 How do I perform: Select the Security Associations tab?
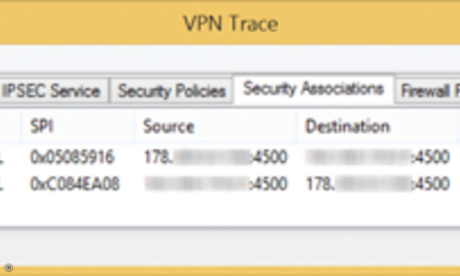coord(314,89)
